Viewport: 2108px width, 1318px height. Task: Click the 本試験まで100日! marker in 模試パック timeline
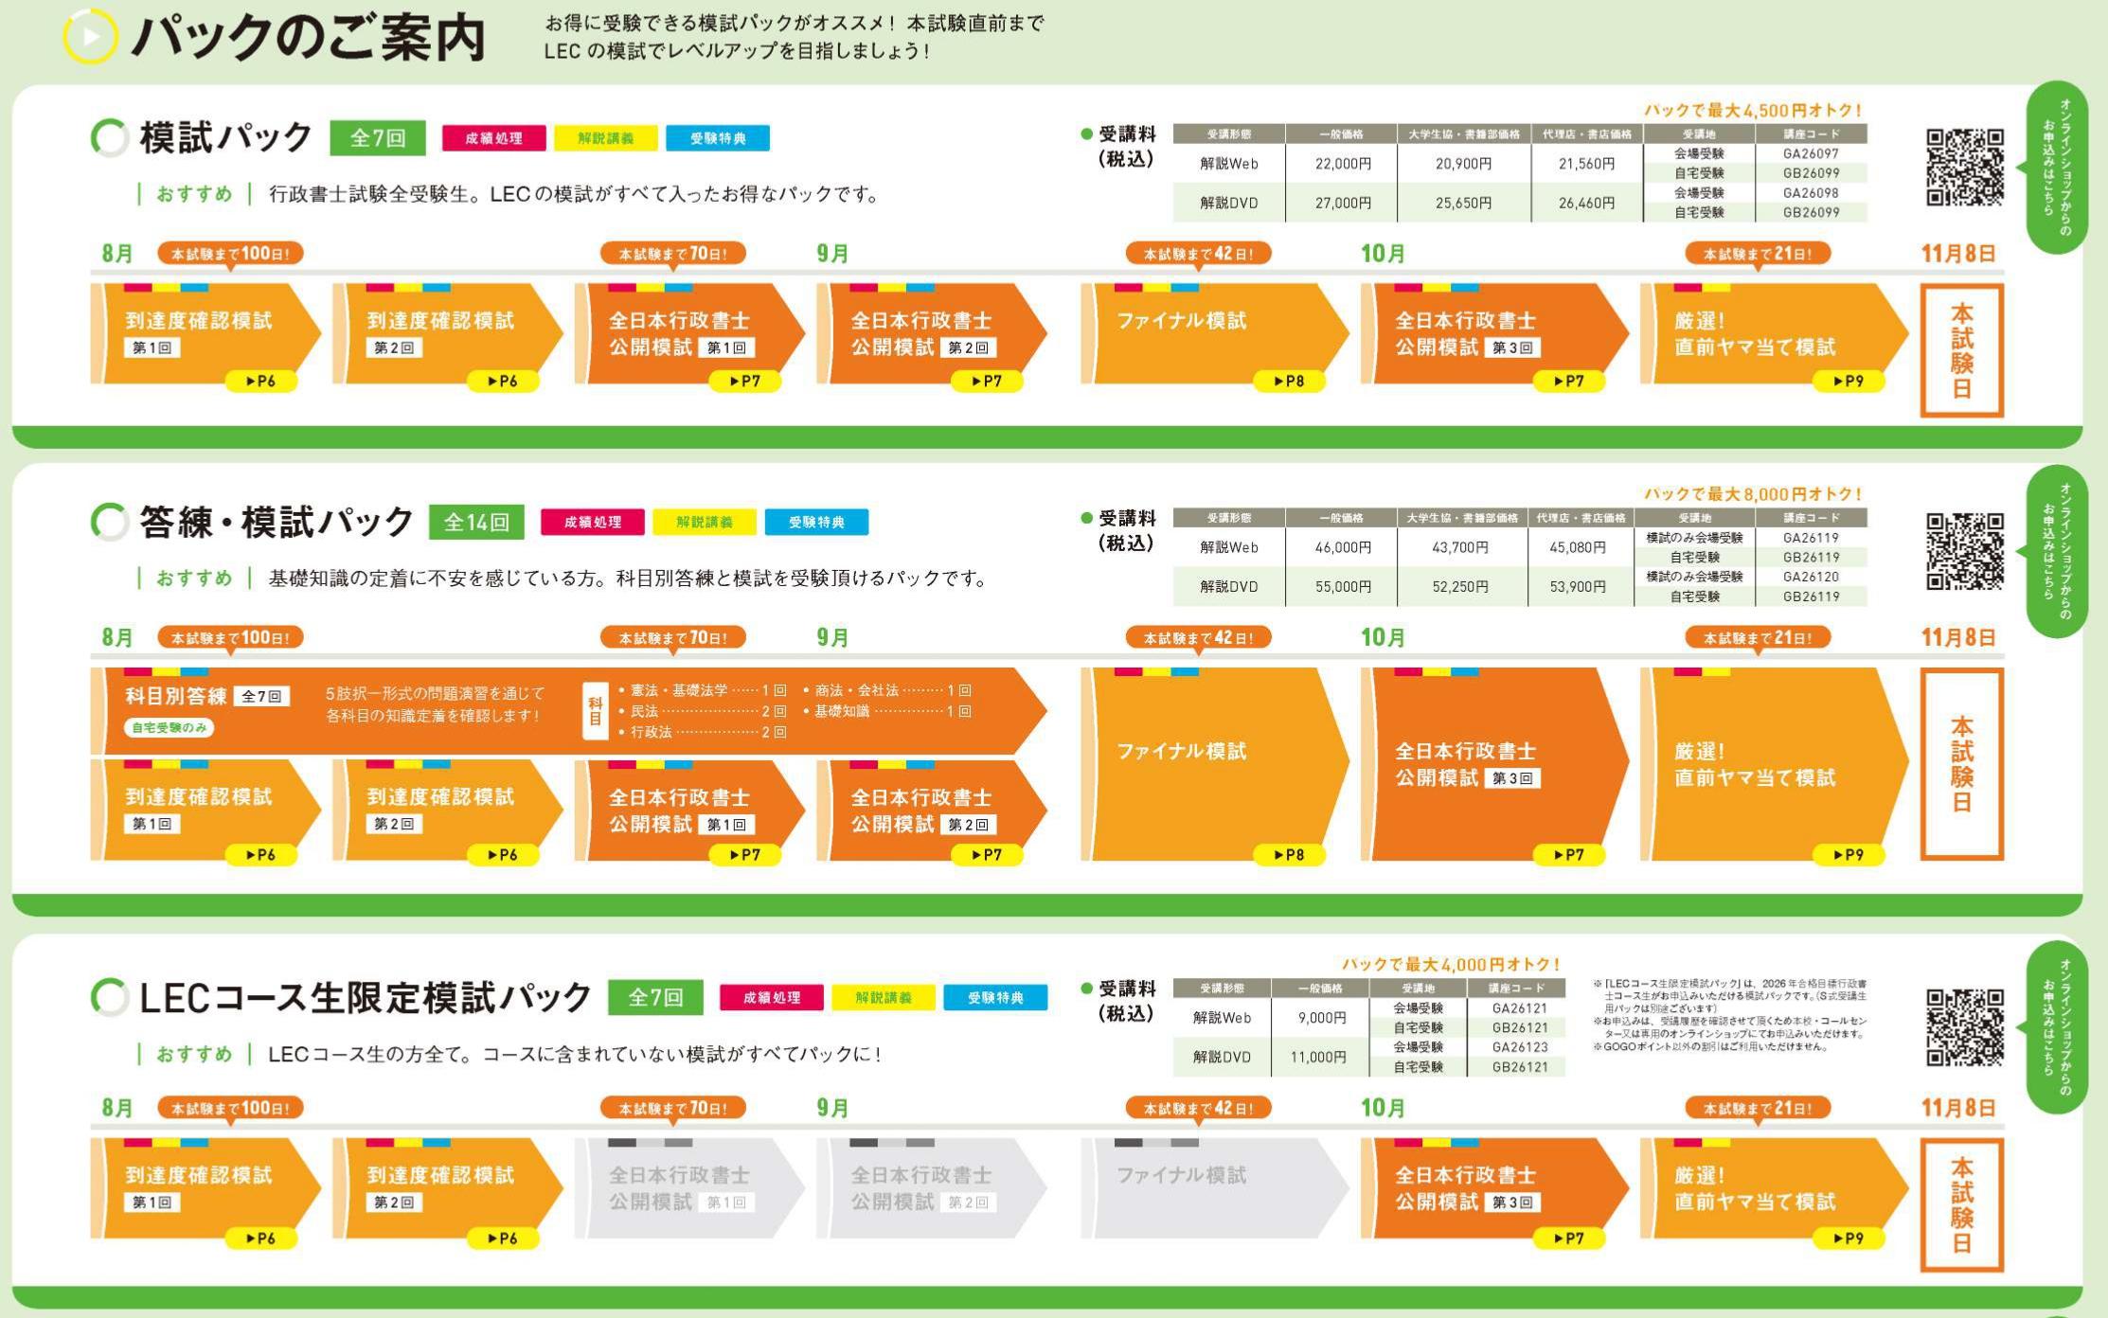(230, 254)
